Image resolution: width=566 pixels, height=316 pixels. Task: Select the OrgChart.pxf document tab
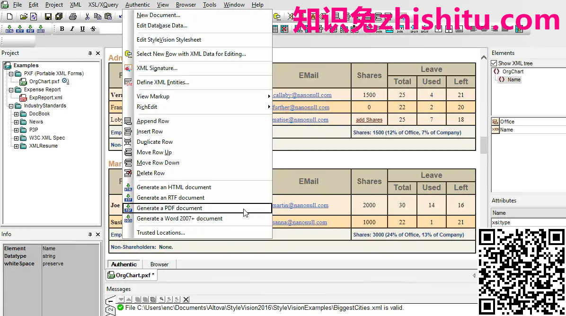point(131,275)
